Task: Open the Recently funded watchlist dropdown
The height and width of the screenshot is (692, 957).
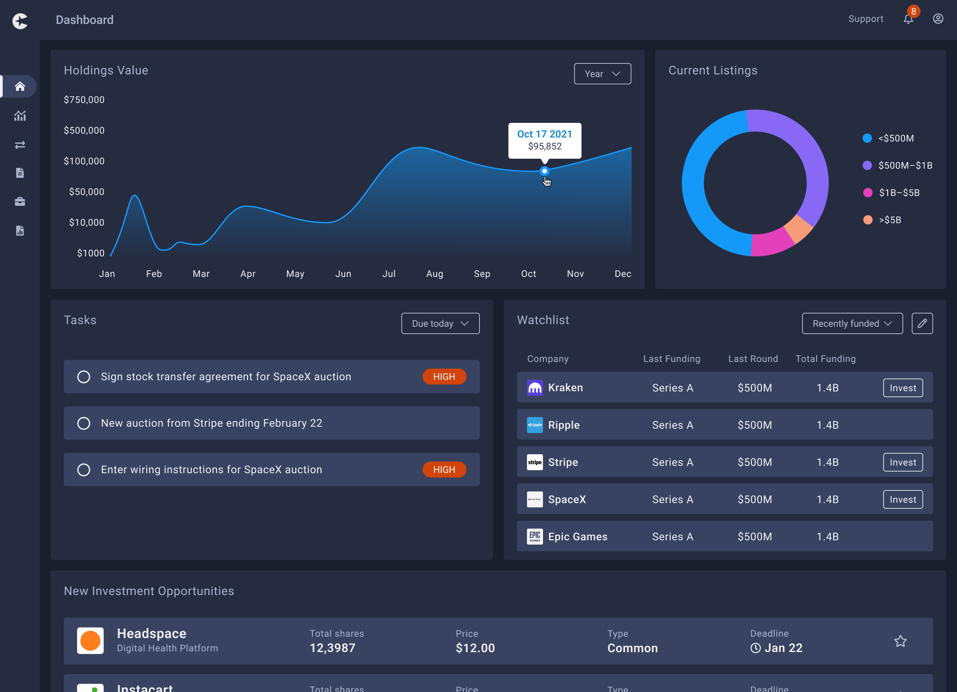Action: pos(852,323)
